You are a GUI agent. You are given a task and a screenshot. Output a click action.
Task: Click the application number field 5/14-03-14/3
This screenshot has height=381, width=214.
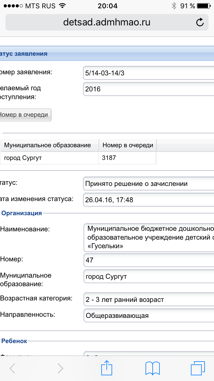pos(148,73)
